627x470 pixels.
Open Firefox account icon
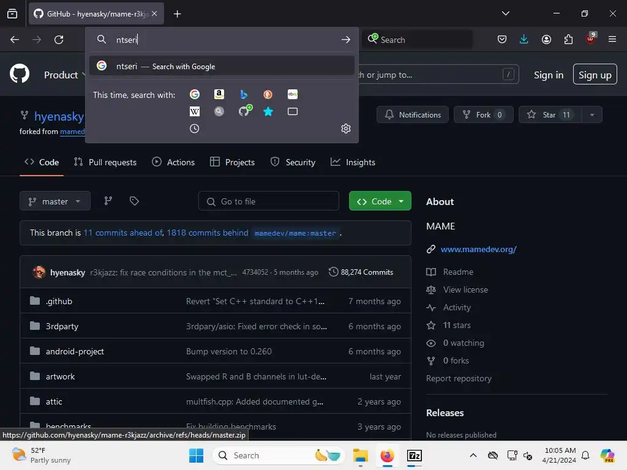[x=546, y=40]
